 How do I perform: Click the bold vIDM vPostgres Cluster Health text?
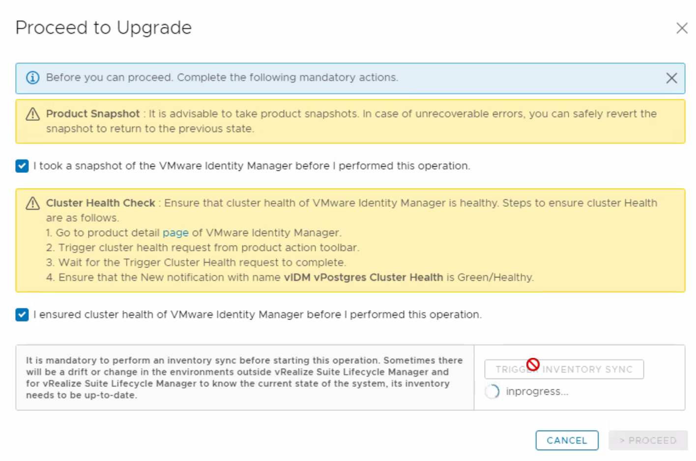(363, 277)
